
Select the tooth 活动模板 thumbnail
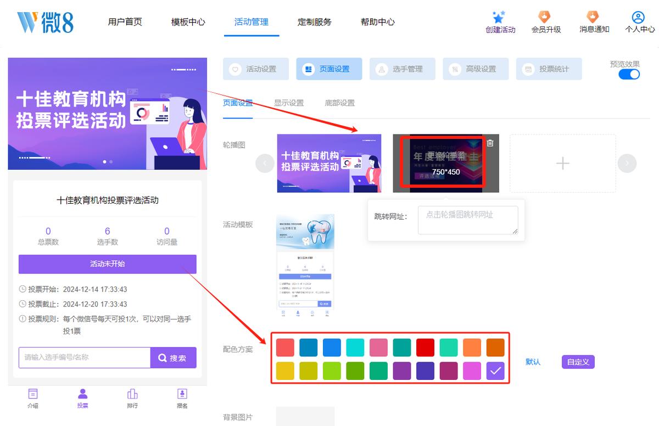pos(305,266)
